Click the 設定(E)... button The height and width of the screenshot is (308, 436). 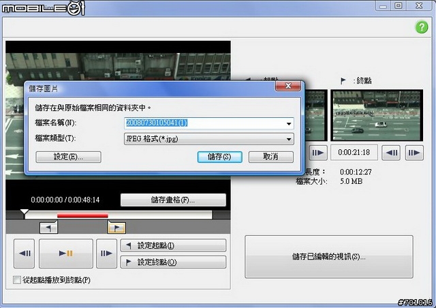pyautogui.click(x=68, y=157)
